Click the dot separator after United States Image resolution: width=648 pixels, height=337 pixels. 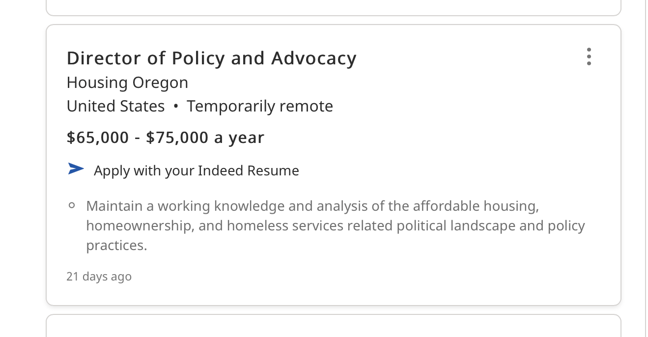(176, 107)
